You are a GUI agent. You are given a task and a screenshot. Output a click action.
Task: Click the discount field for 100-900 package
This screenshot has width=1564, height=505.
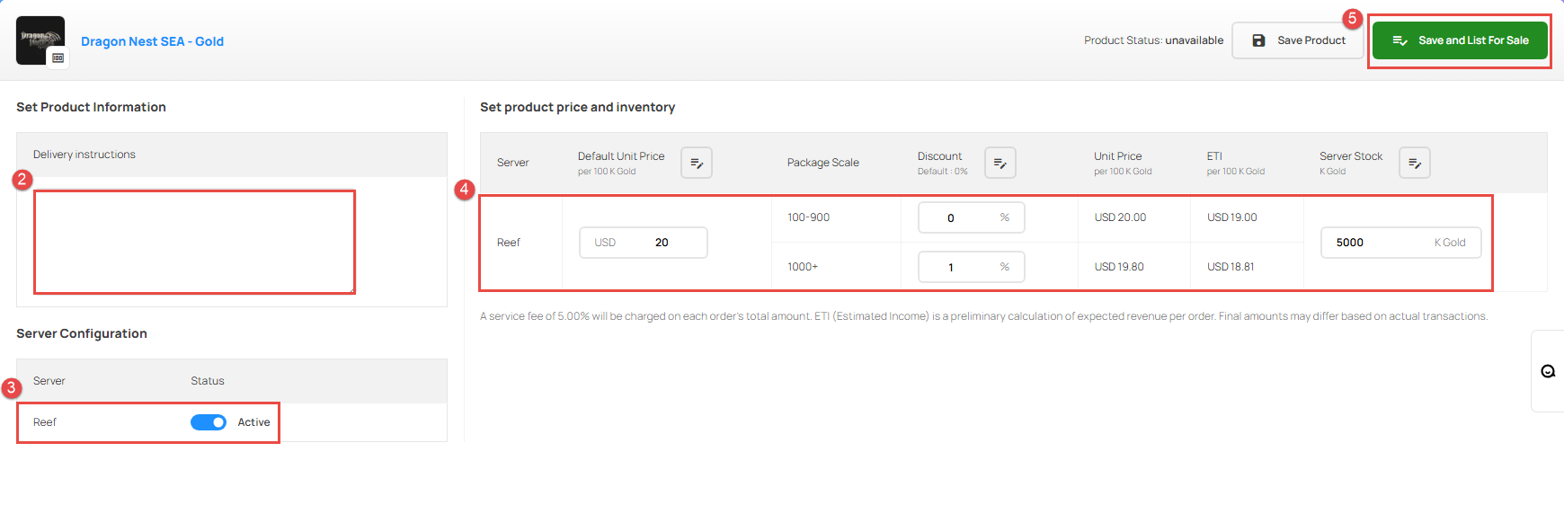tap(972, 217)
